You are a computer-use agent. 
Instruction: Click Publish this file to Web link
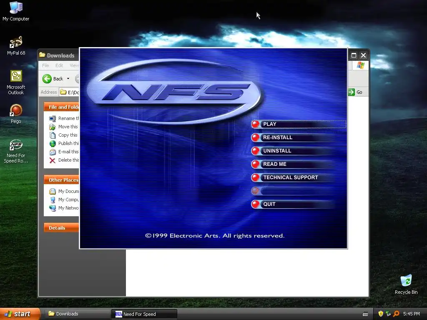[69, 143]
